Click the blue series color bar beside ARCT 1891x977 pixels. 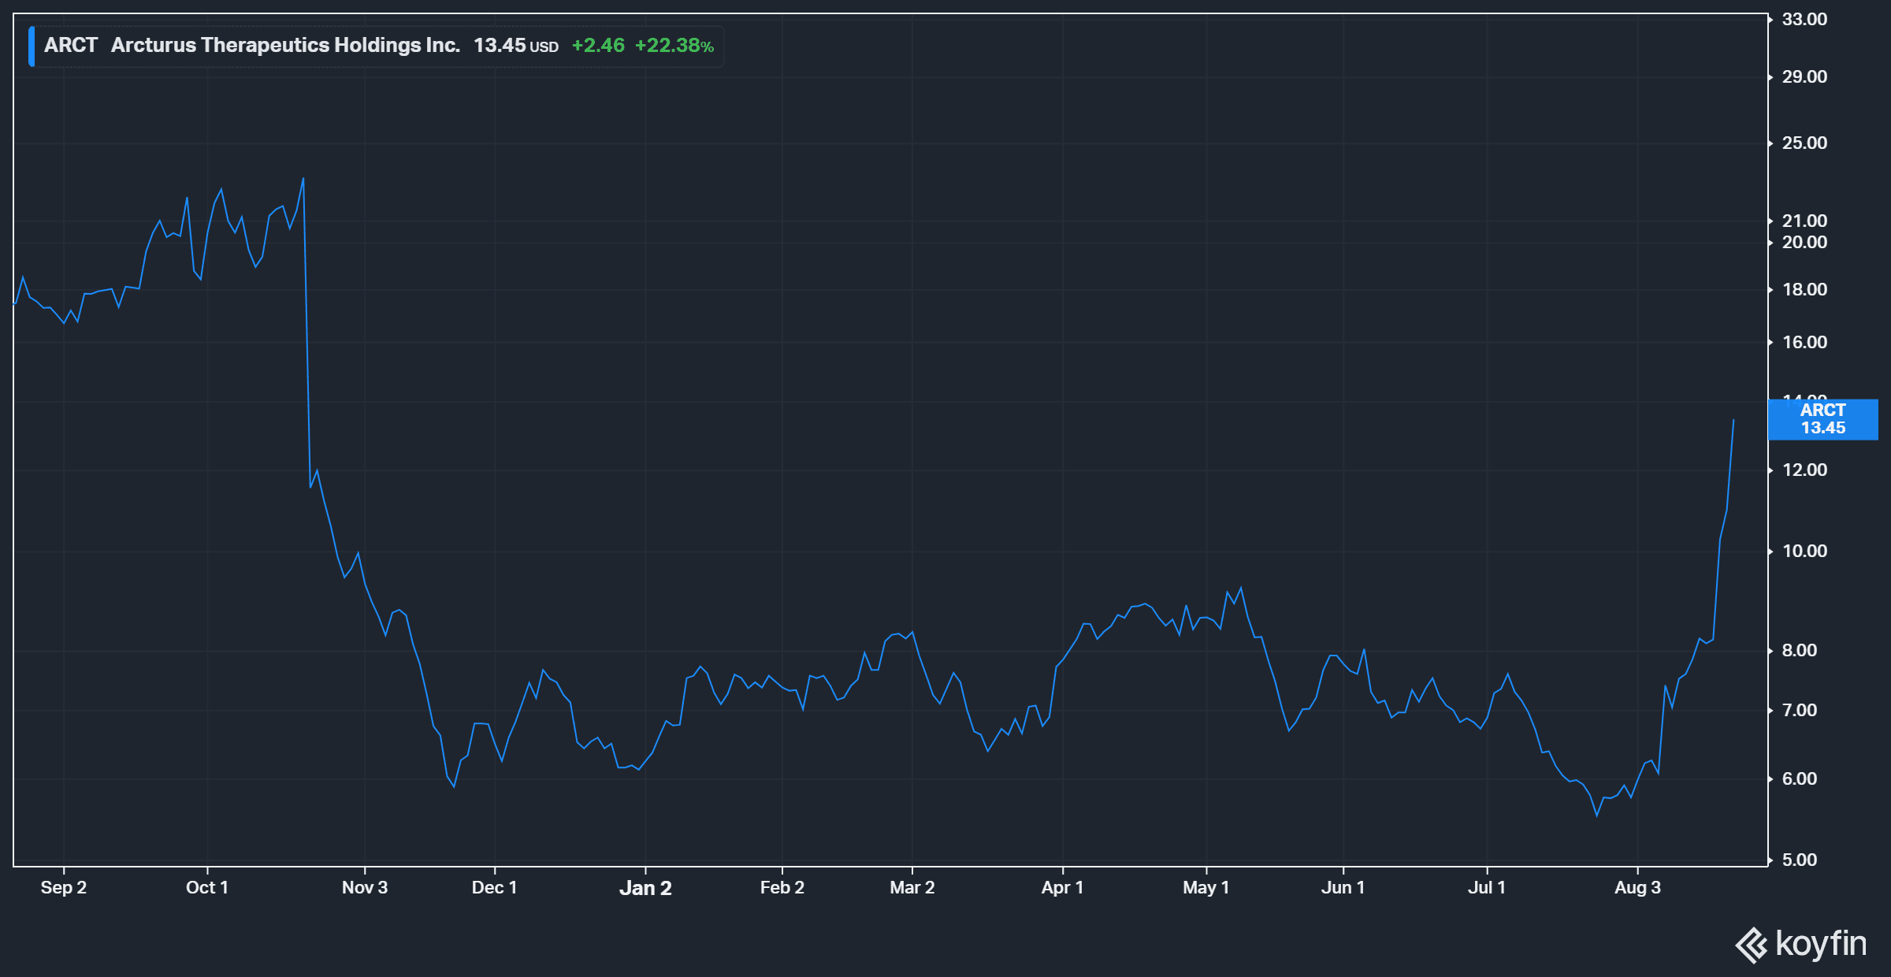click(x=32, y=46)
